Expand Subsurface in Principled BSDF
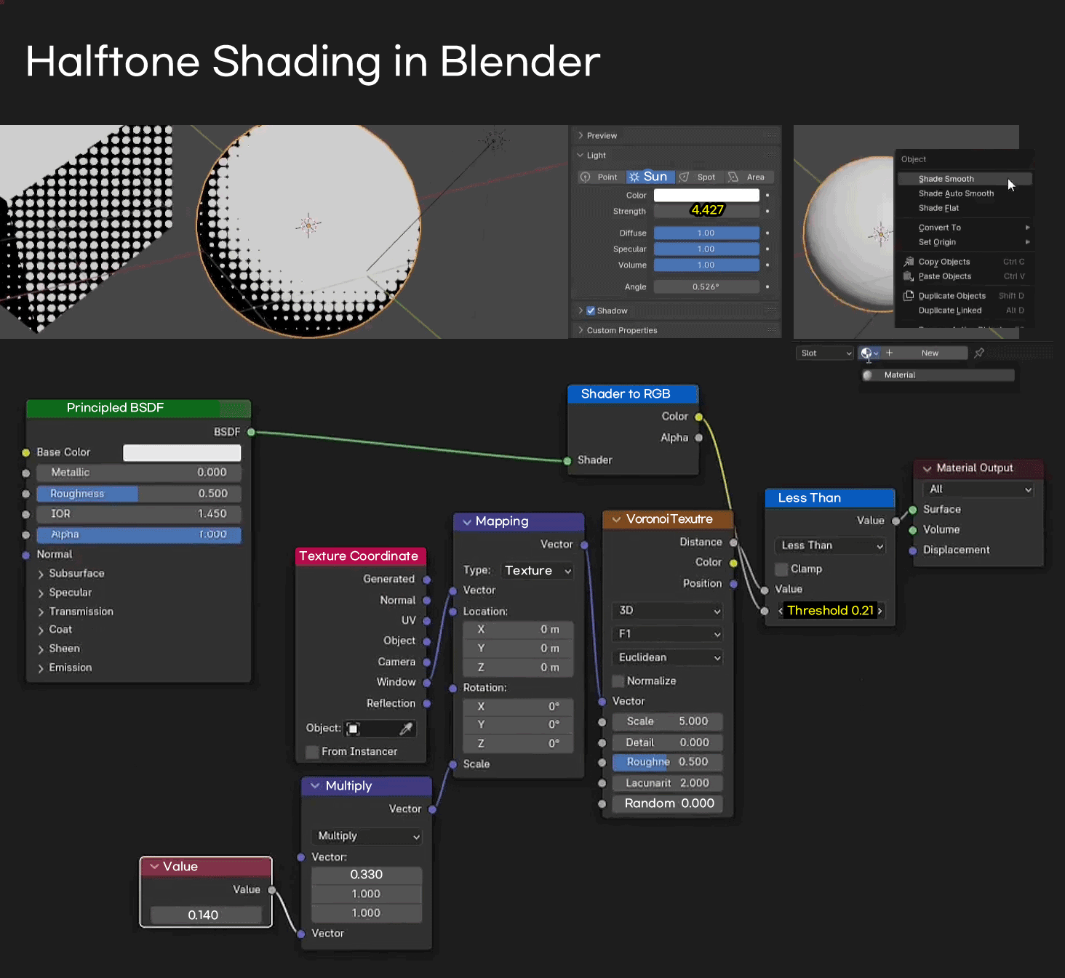Image resolution: width=1065 pixels, height=978 pixels. click(41, 574)
